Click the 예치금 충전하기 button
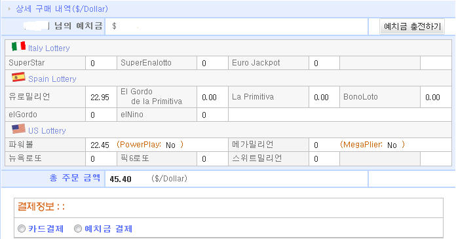This screenshot has width=456, height=239. (x=412, y=26)
